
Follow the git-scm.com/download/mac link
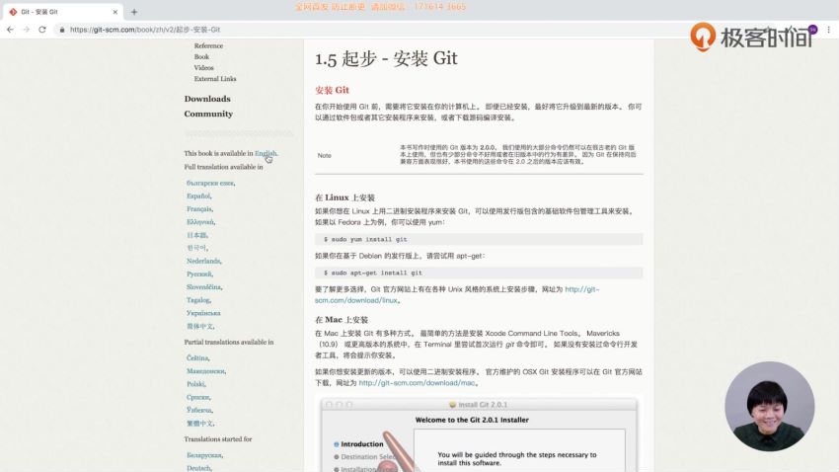[417, 383]
